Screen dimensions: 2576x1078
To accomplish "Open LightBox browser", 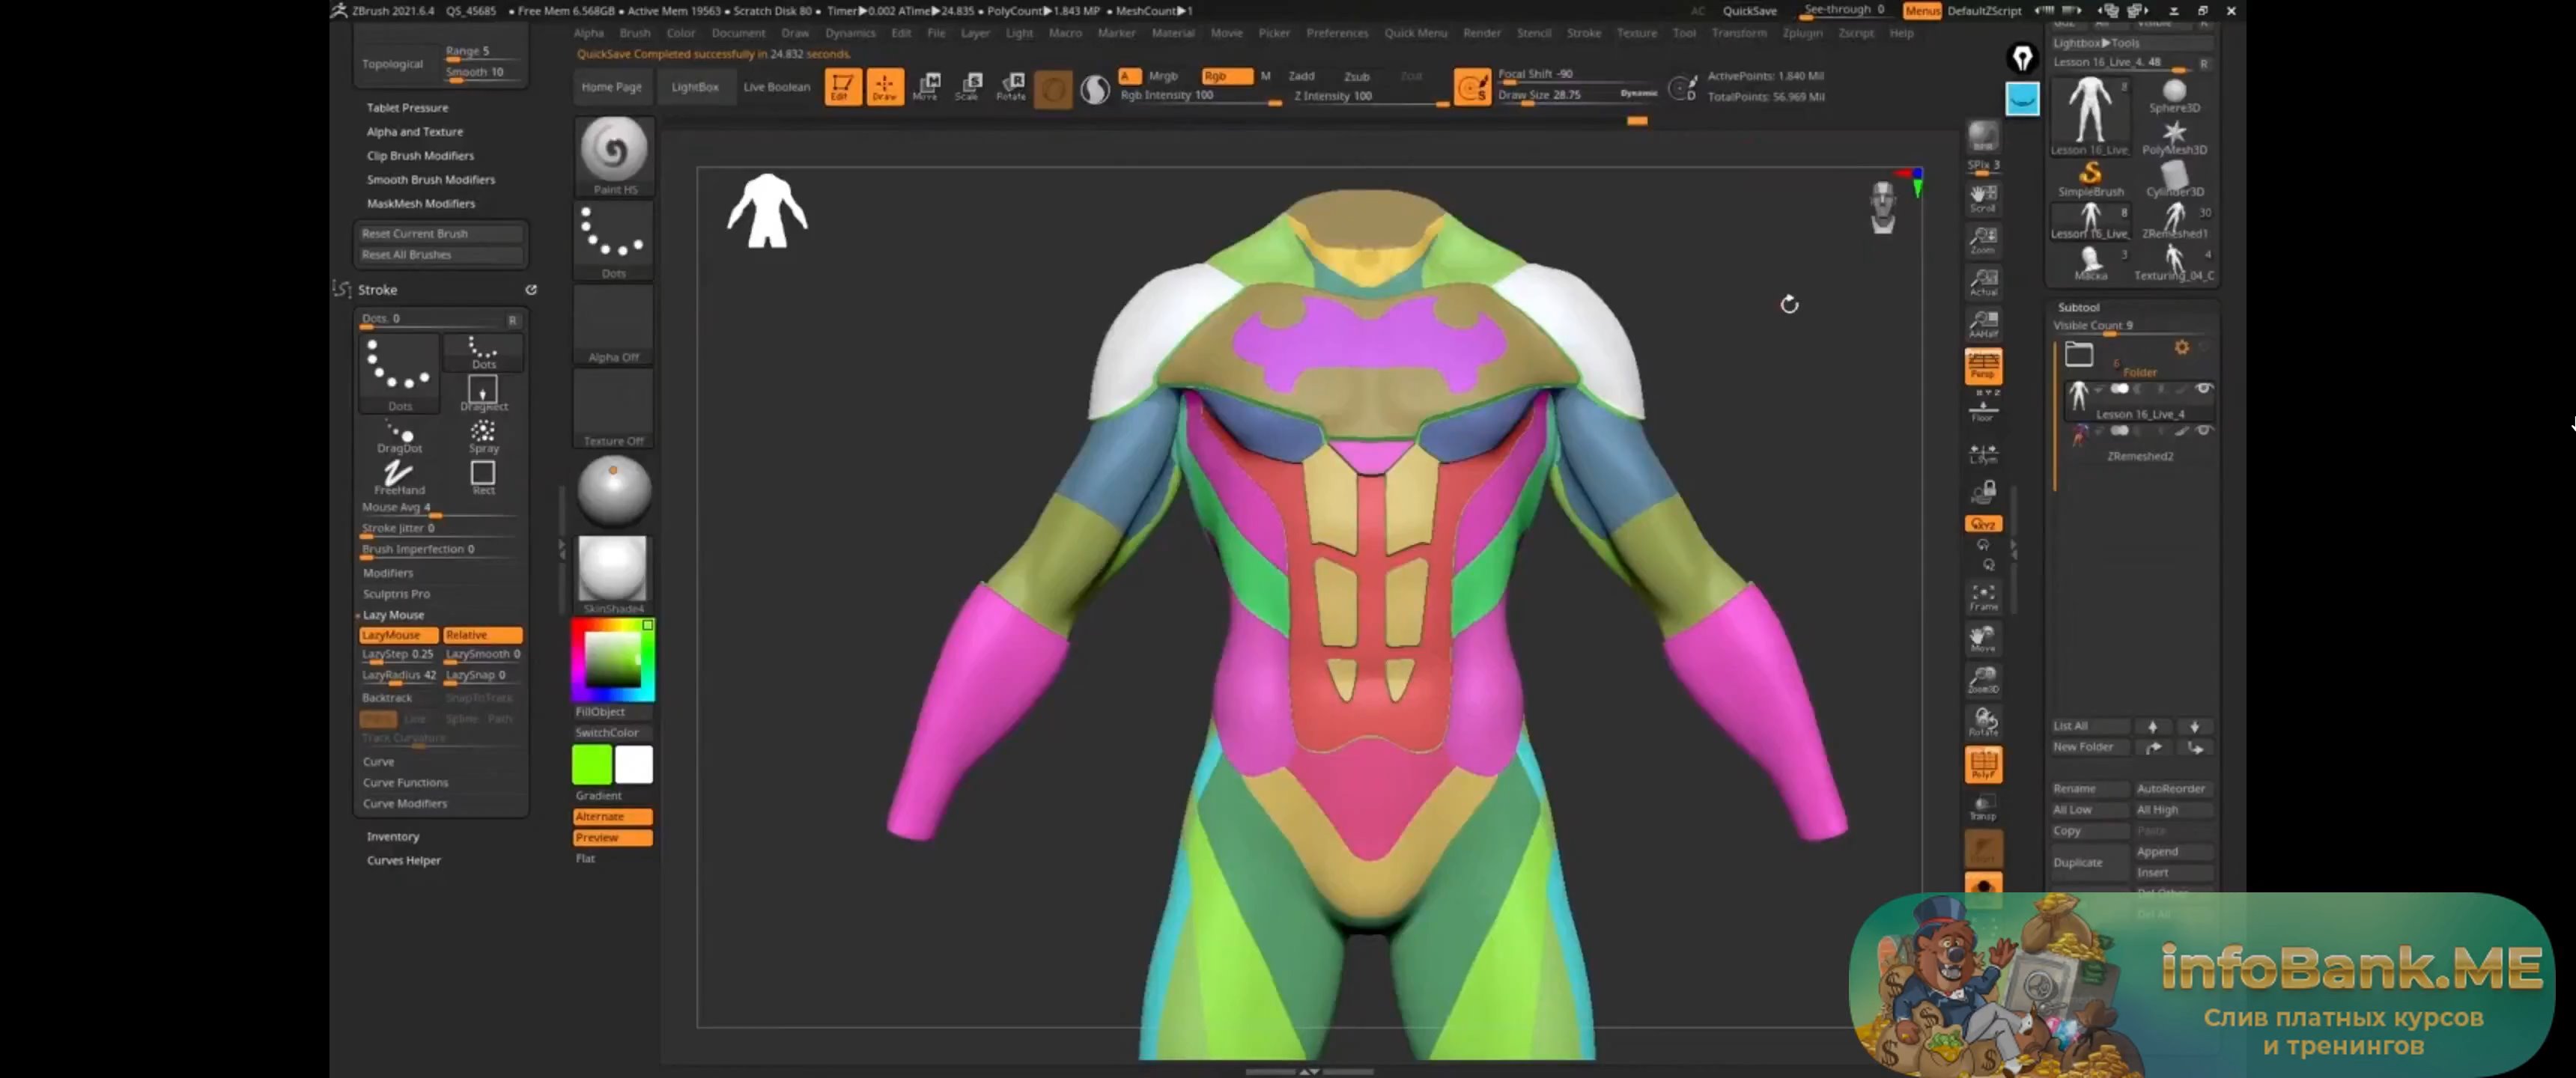I will point(695,87).
